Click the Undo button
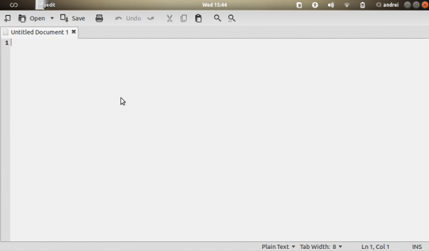 coord(128,18)
